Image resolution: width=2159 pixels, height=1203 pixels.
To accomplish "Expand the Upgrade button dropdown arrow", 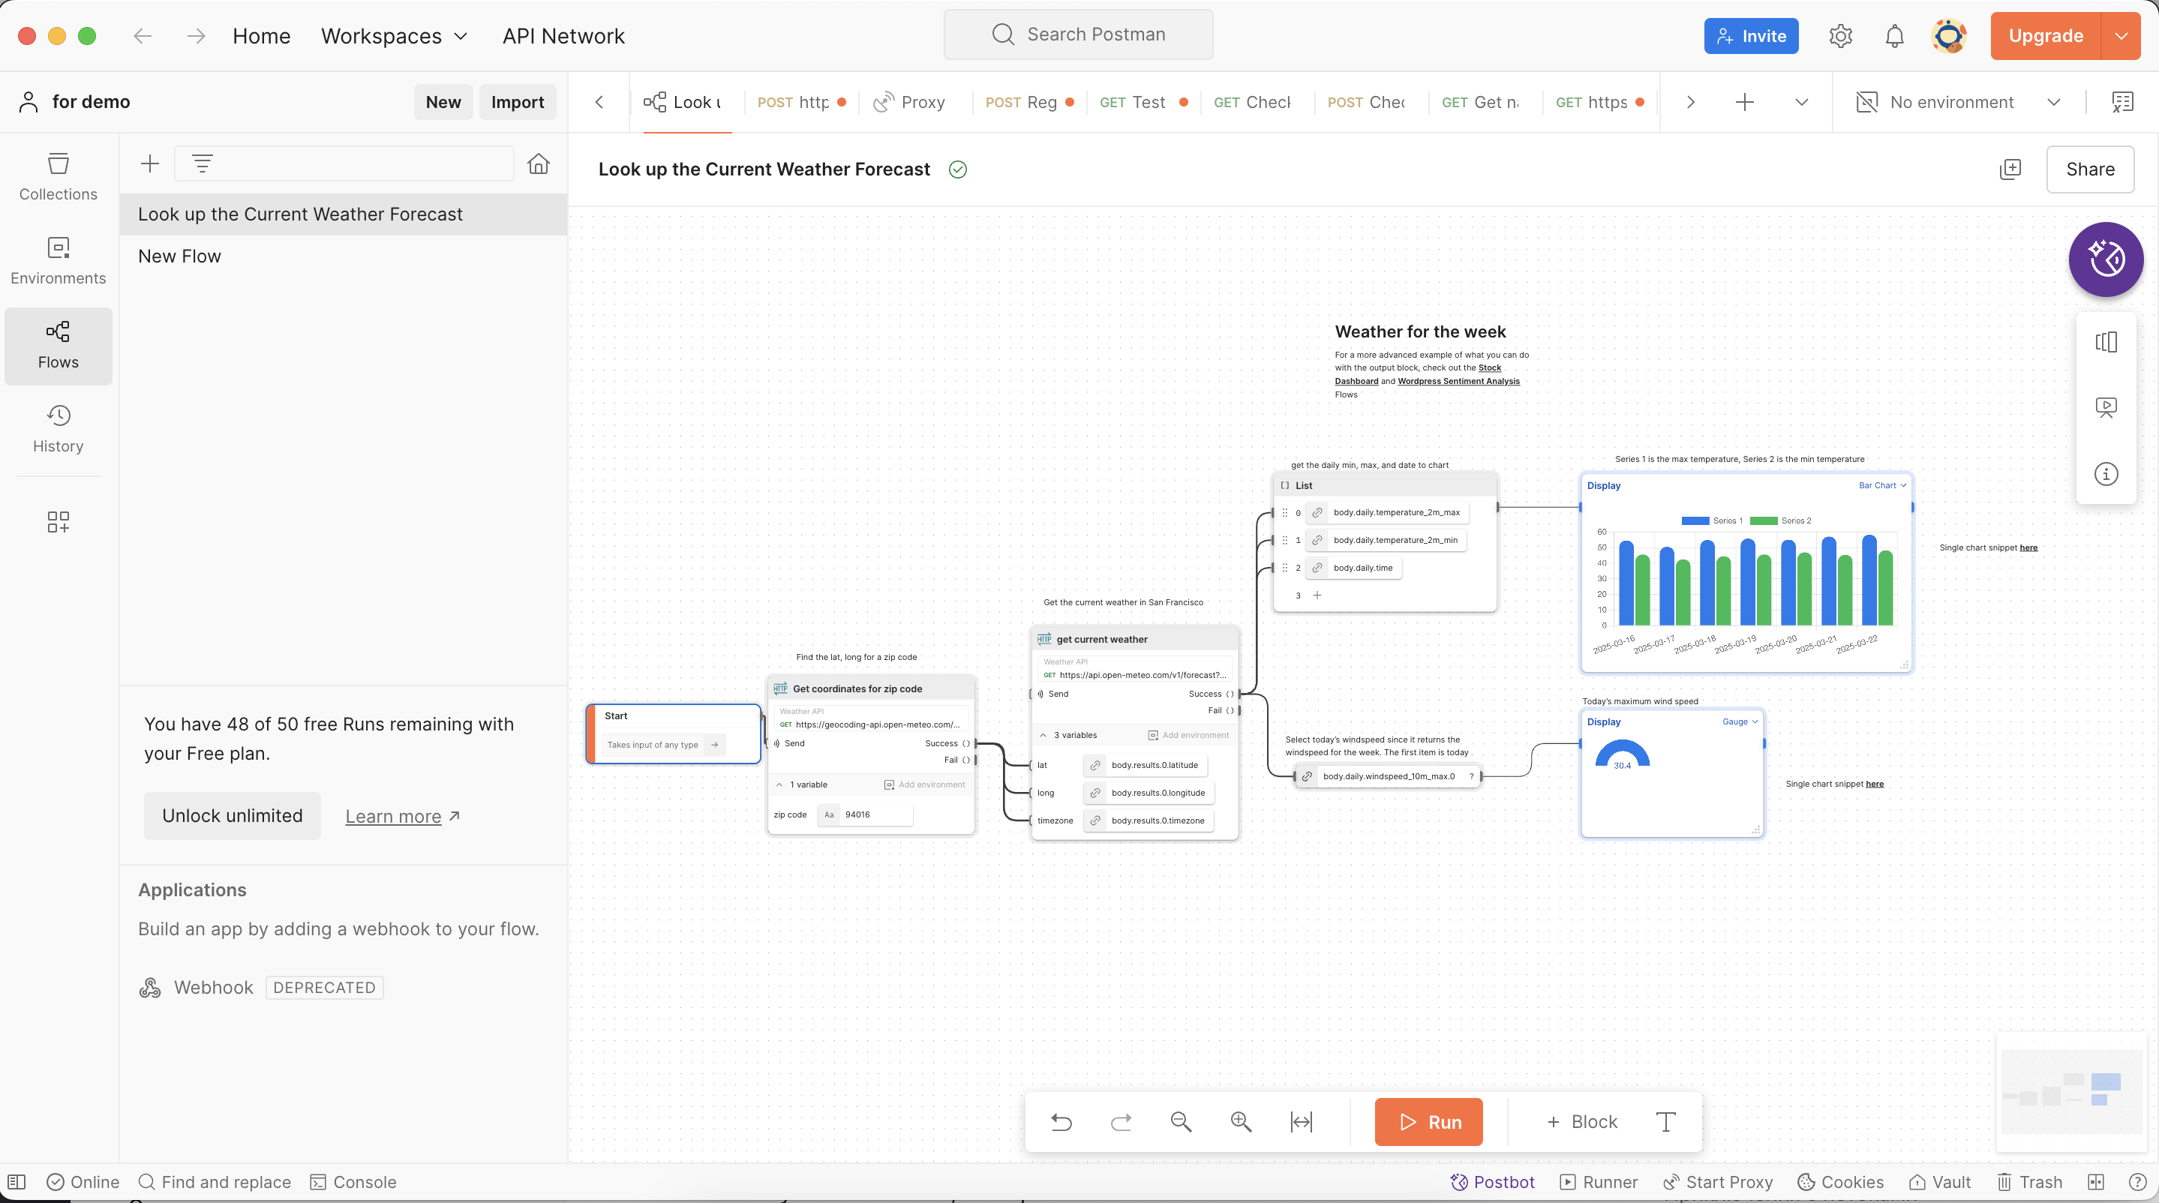I will click(2121, 36).
